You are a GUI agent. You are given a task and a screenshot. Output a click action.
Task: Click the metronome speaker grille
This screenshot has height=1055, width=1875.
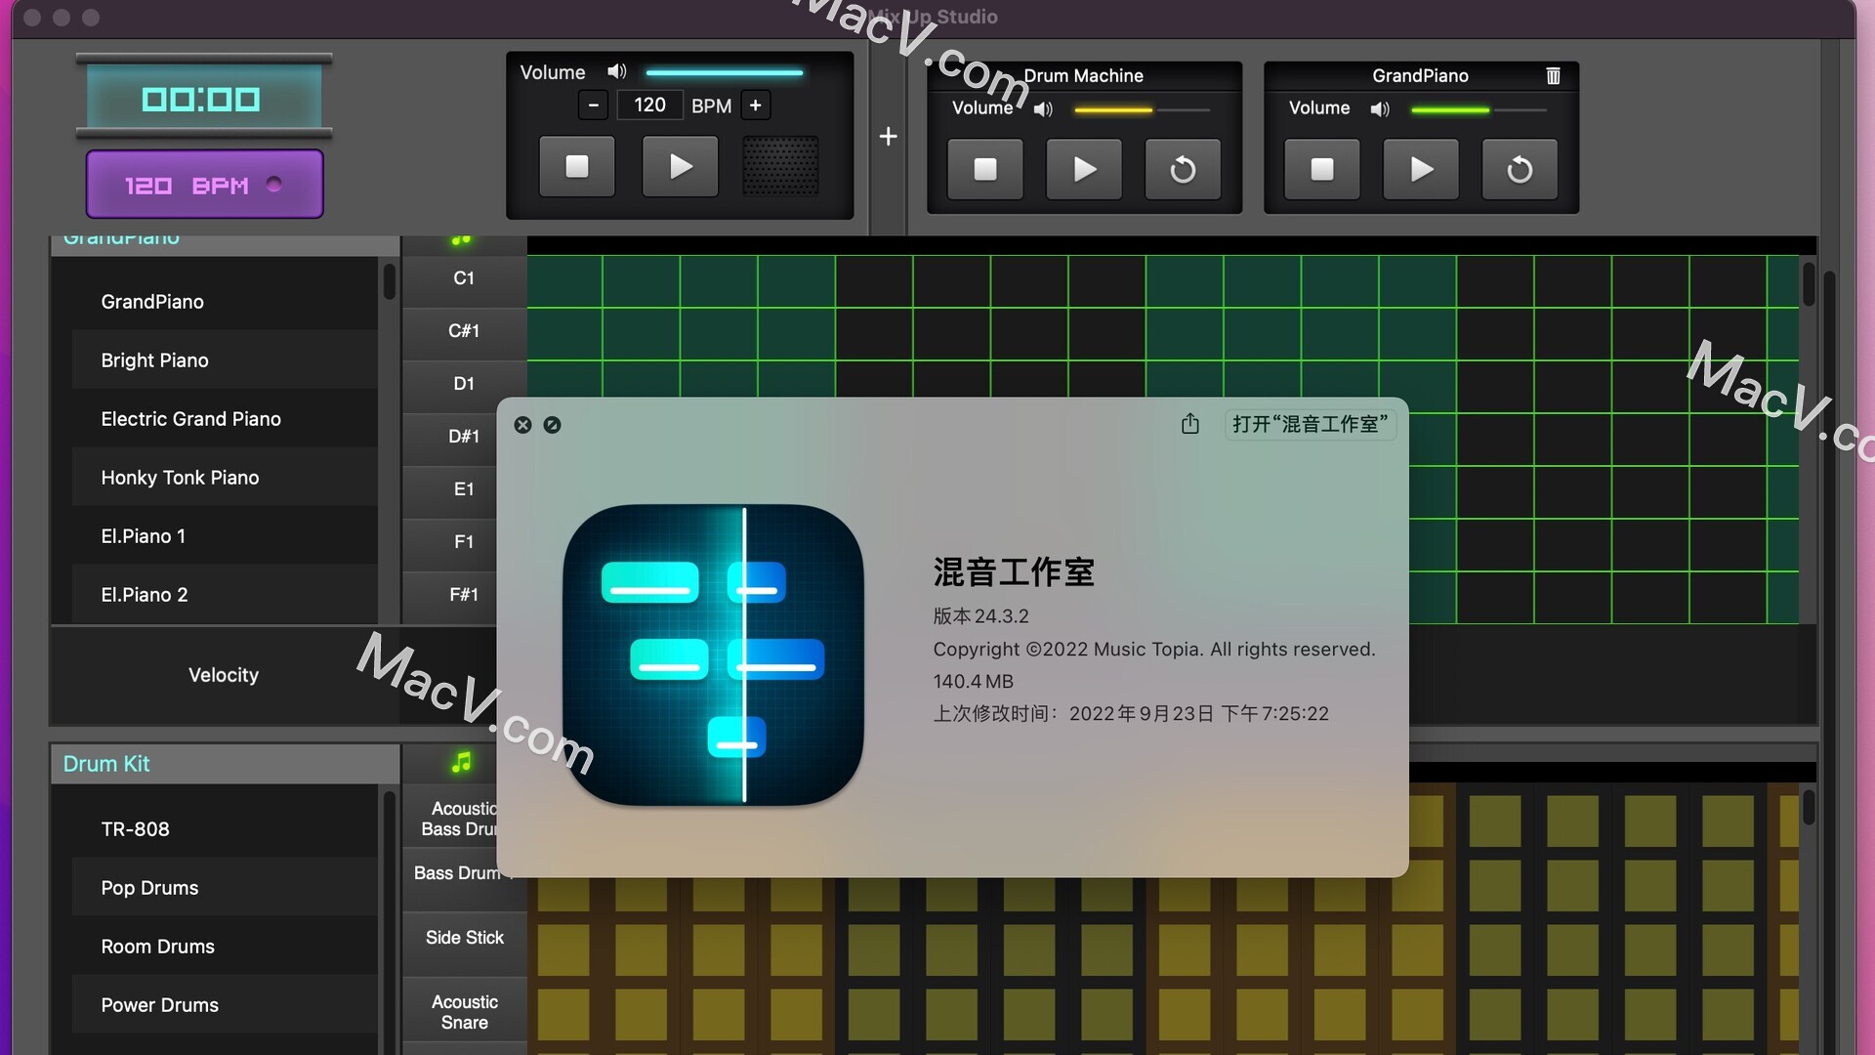click(x=780, y=166)
